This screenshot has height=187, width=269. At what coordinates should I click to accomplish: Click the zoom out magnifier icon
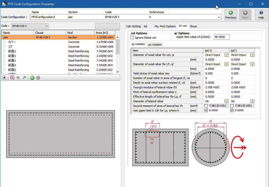coord(18,78)
